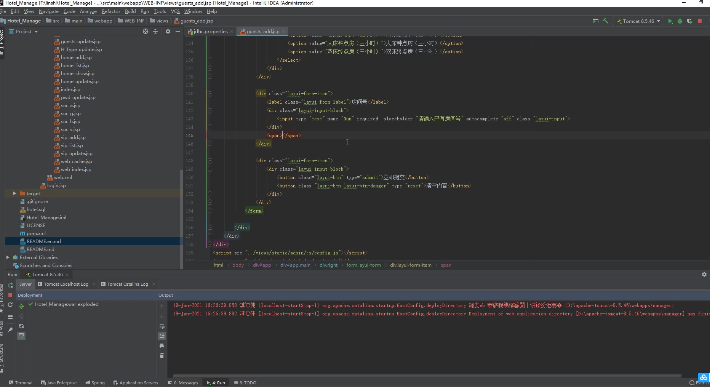The image size is (710, 387).
Task: Switch to Tomcat Catalina Log tab
Action: pos(128,284)
